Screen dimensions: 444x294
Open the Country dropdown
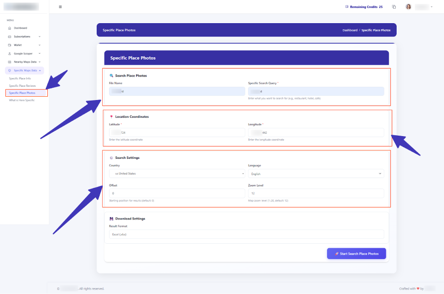click(x=177, y=174)
